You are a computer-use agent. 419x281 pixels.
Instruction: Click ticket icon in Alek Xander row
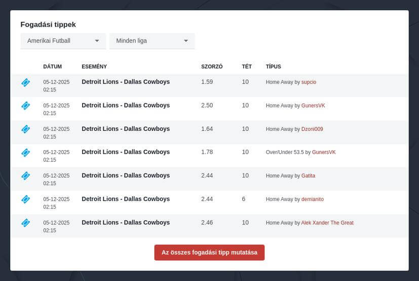click(x=26, y=223)
